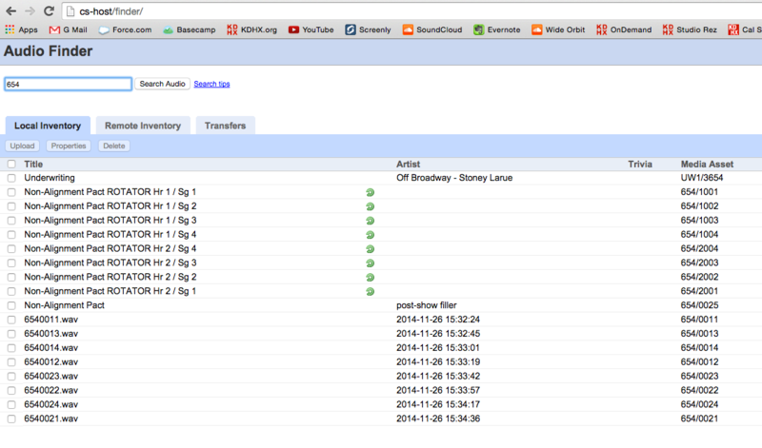Viewport: 762px width, 448px height.
Task: Open the YouTube bookmark icon
Action: [x=293, y=29]
